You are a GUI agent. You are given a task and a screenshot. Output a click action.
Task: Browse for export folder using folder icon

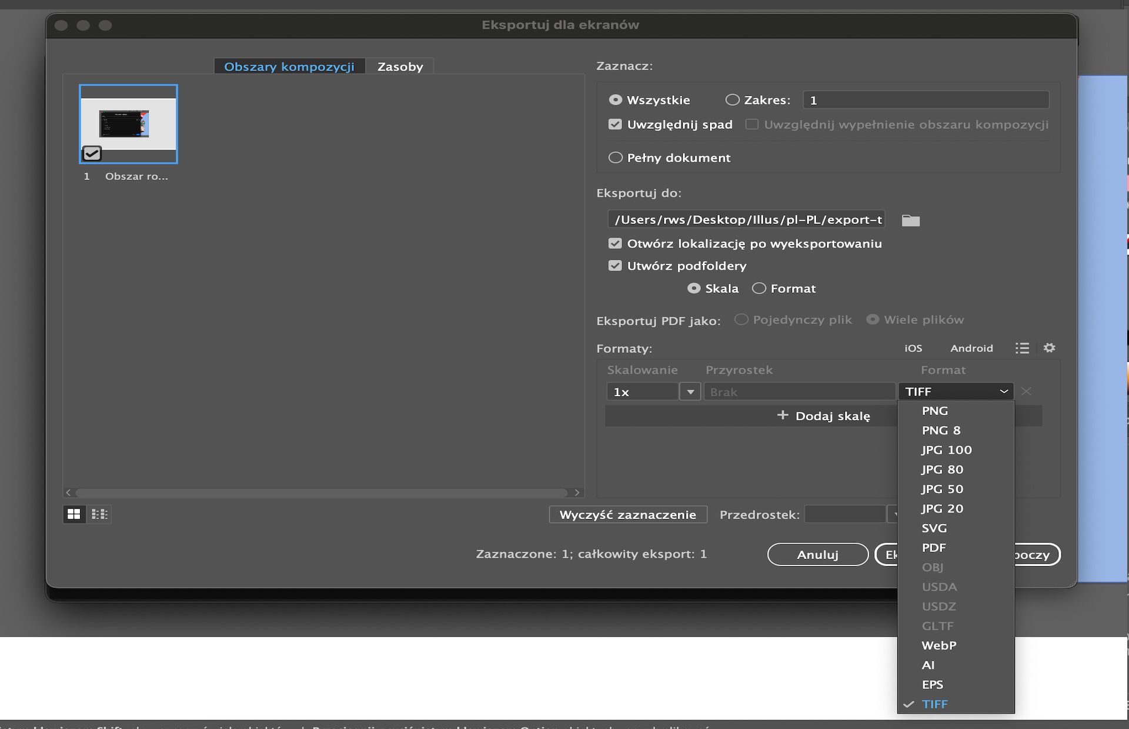tap(910, 220)
